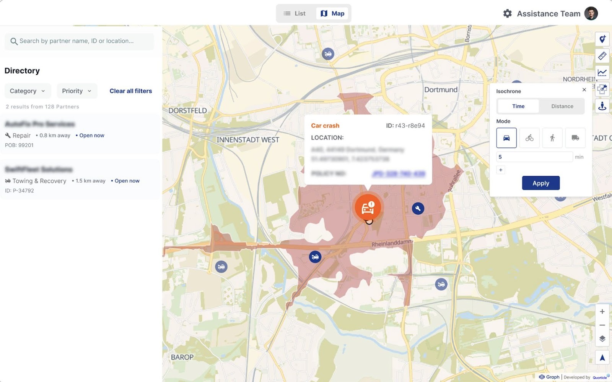Select the truck mode in Isochrone panel

tap(575, 138)
